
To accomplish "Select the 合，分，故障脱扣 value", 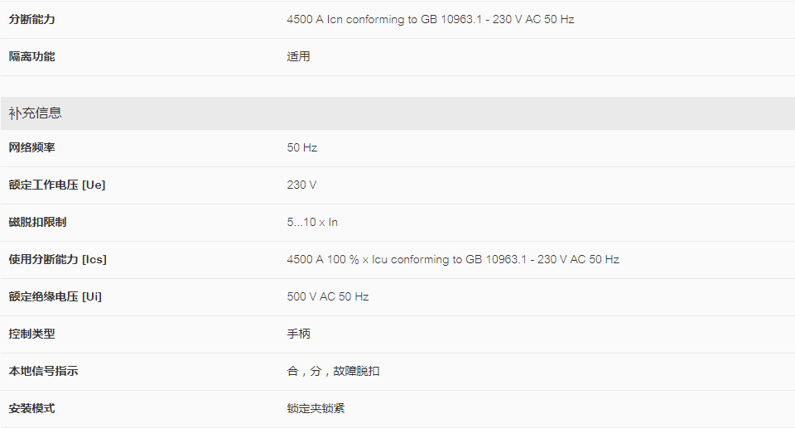I will tap(333, 371).
